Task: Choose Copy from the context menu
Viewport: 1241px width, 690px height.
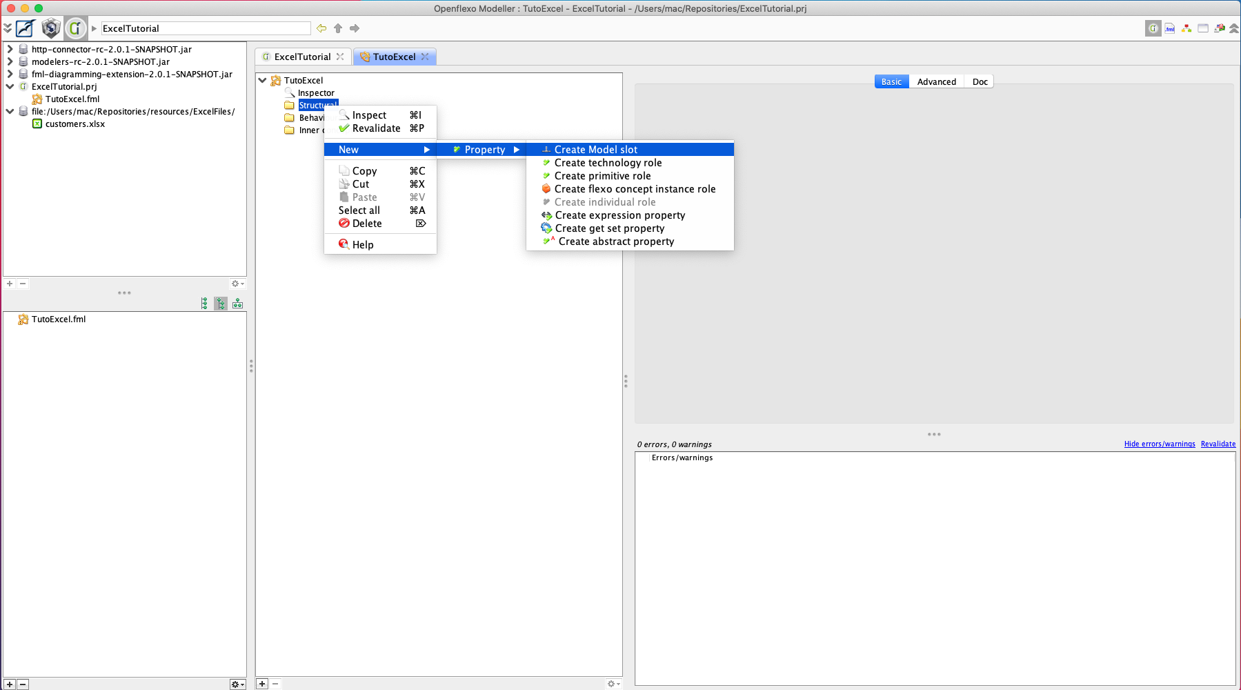Action: (x=380, y=171)
